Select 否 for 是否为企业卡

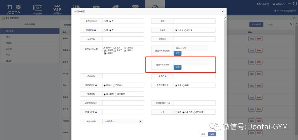click(x=110, y=21)
